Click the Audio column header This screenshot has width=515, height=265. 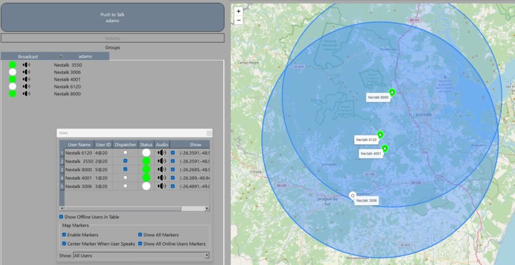(162, 145)
